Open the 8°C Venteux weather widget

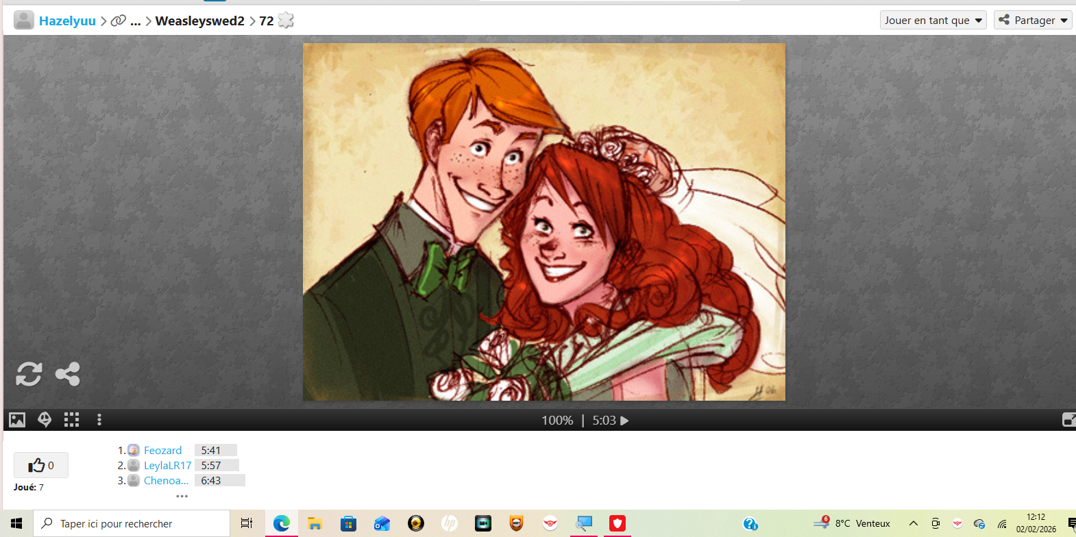pos(852,523)
